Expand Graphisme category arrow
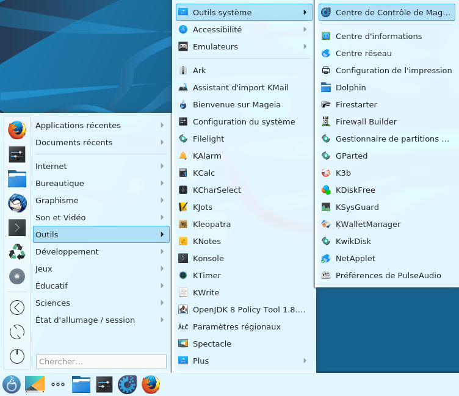This screenshot has height=396, width=459. 162,200
